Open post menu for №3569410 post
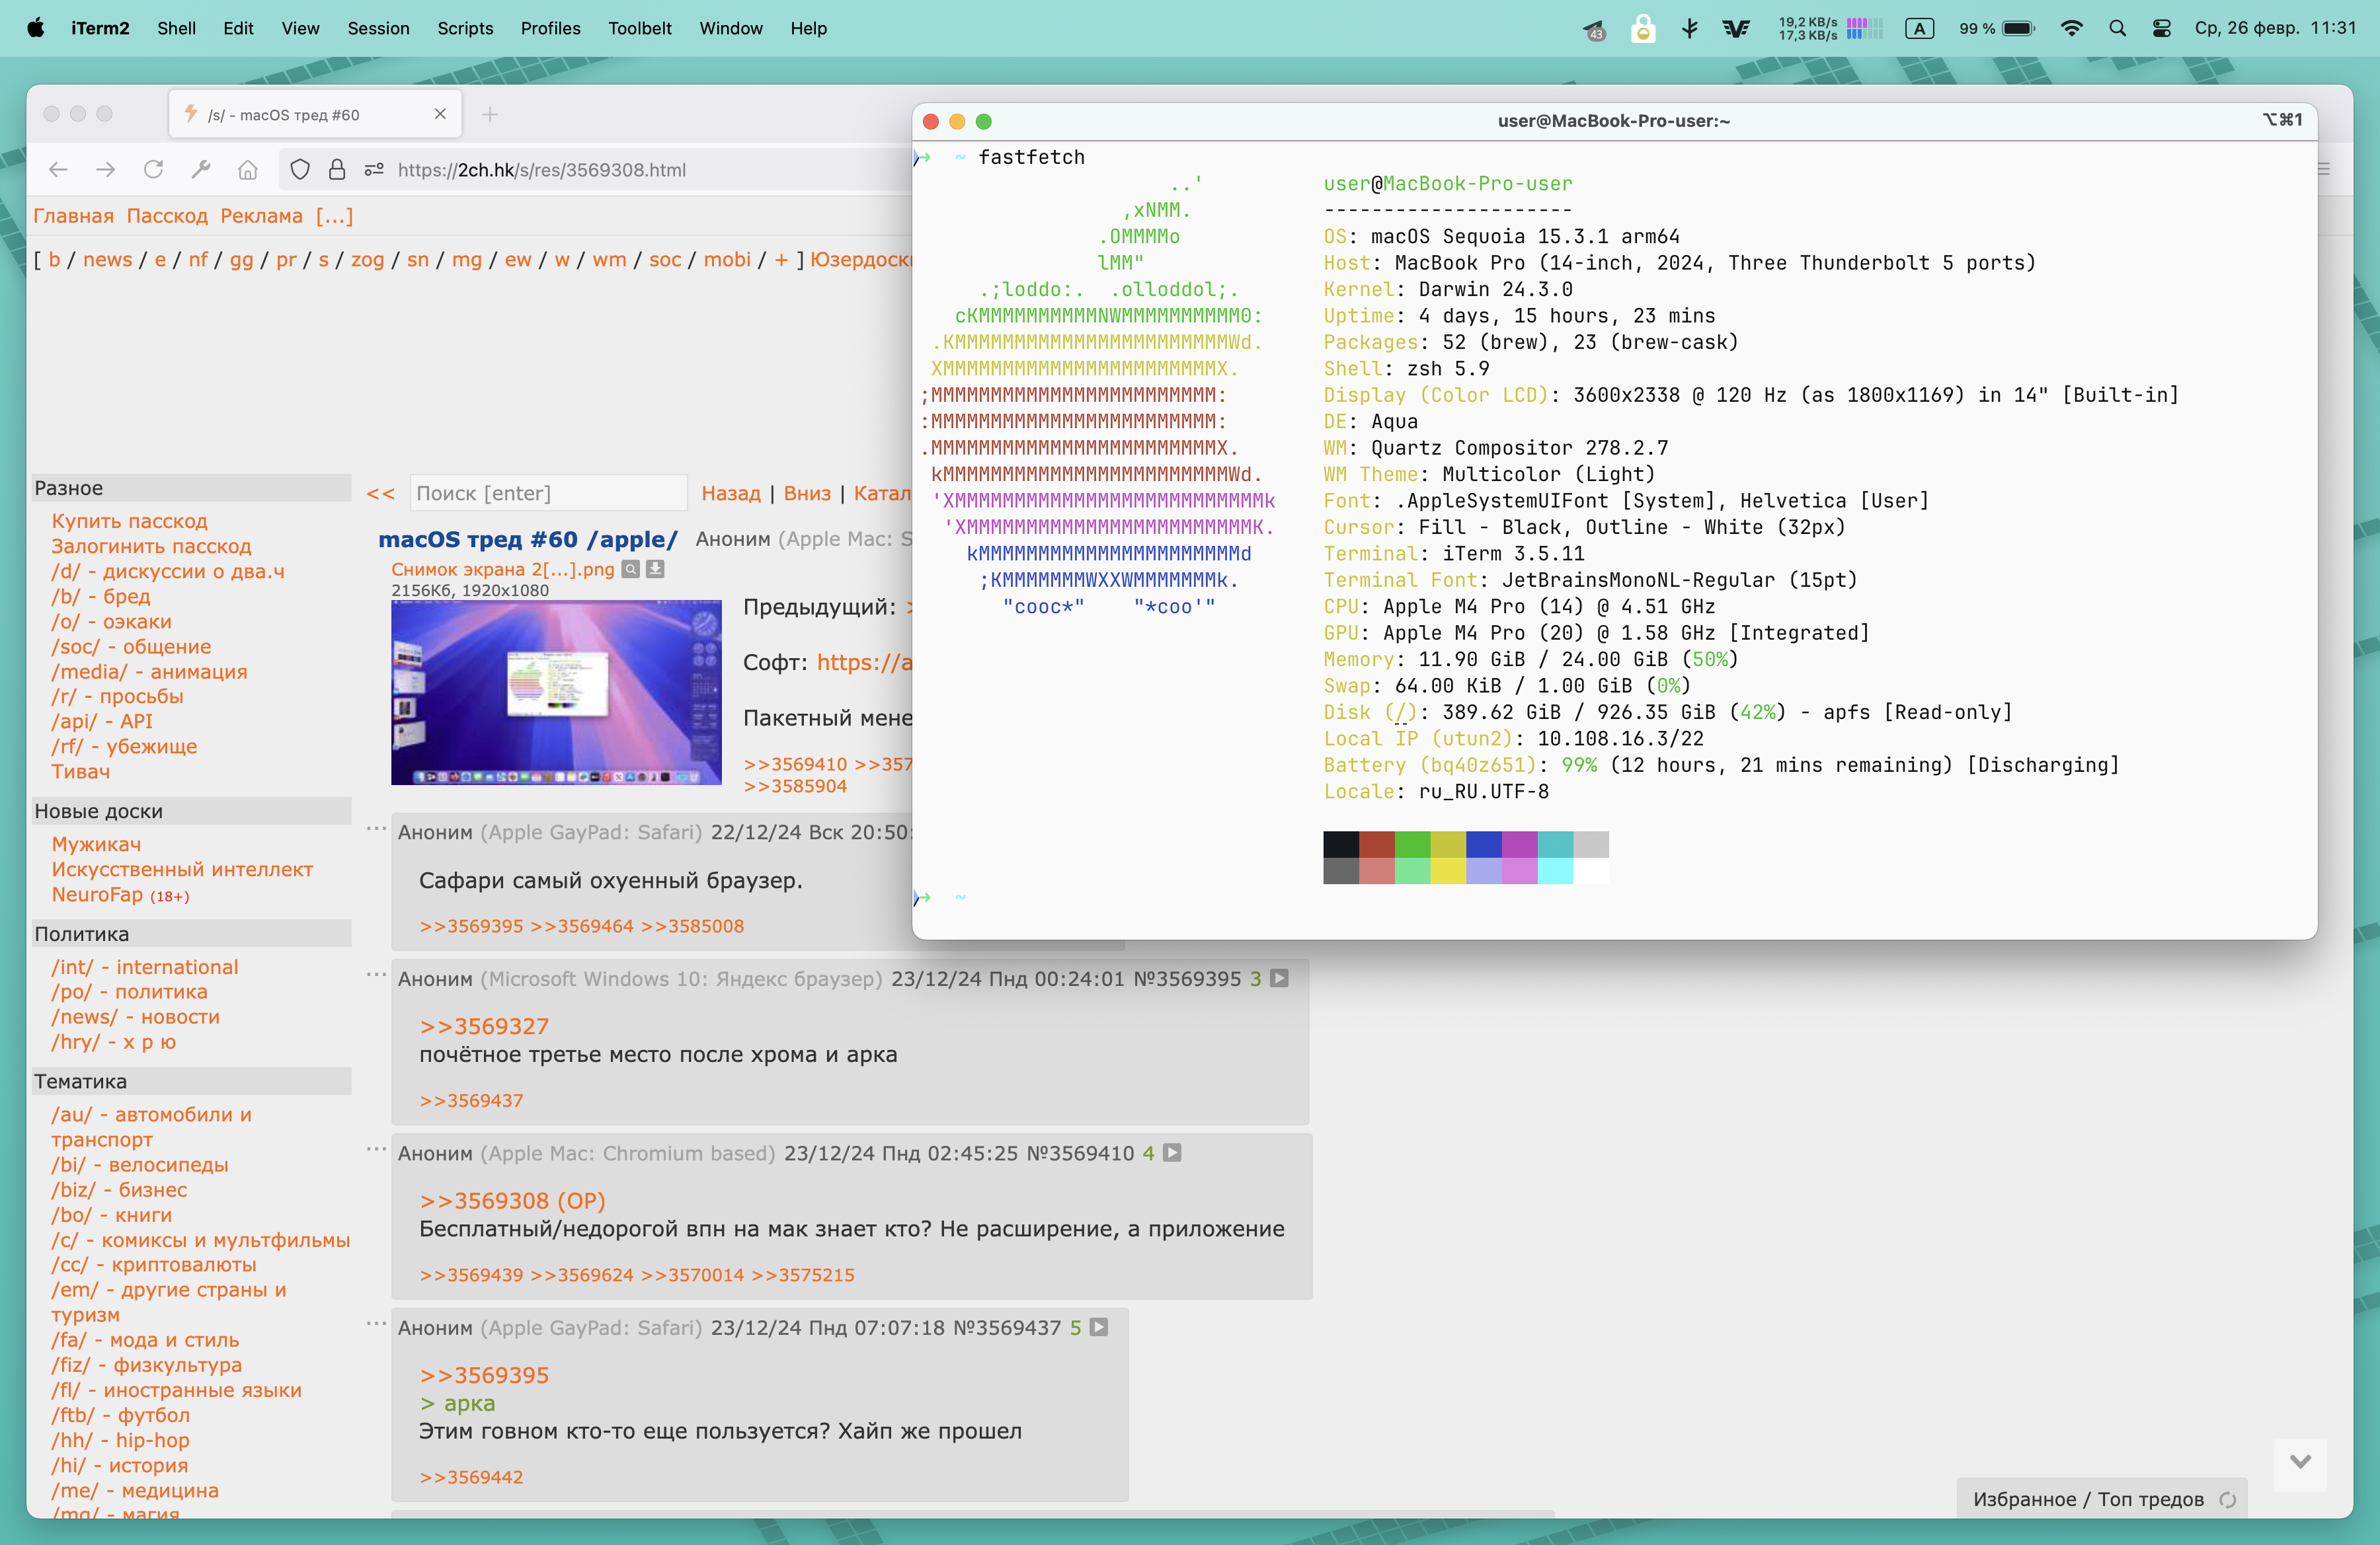 (x=376, y=1149)
